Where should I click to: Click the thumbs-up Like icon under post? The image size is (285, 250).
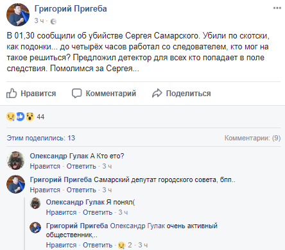12,93
